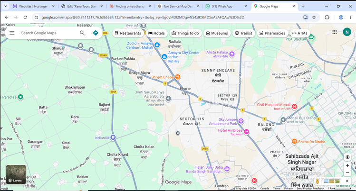This screenshot has width=356, height=191.
Task: Click the Paradise green pin
Action: (x=20, y=97)
